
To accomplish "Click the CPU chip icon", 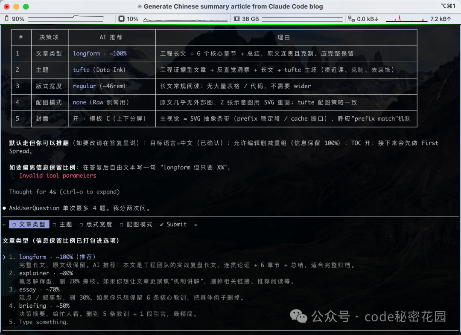I will 121,19.
